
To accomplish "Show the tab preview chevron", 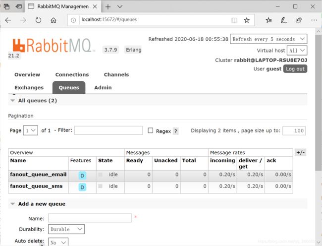I will [120, 6].
